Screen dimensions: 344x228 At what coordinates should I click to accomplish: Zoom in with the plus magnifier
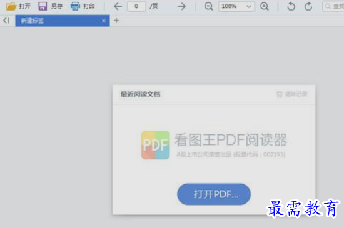coord(265,6)
